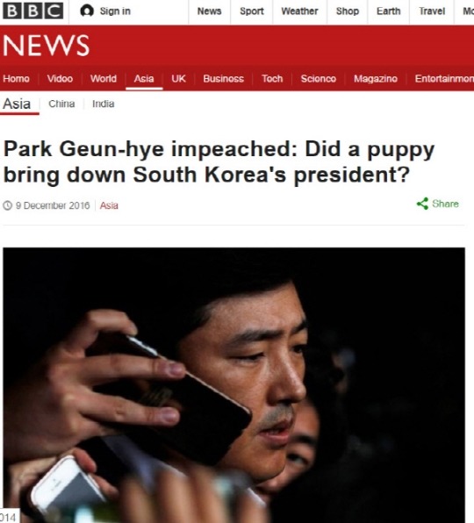
Task: Open the India sub-section link
Action: (x=104, y=104)
